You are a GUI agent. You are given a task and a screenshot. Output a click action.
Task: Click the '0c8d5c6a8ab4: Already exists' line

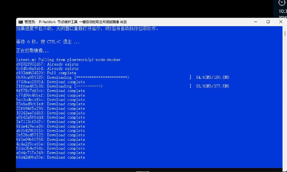(x=47, y=68)
